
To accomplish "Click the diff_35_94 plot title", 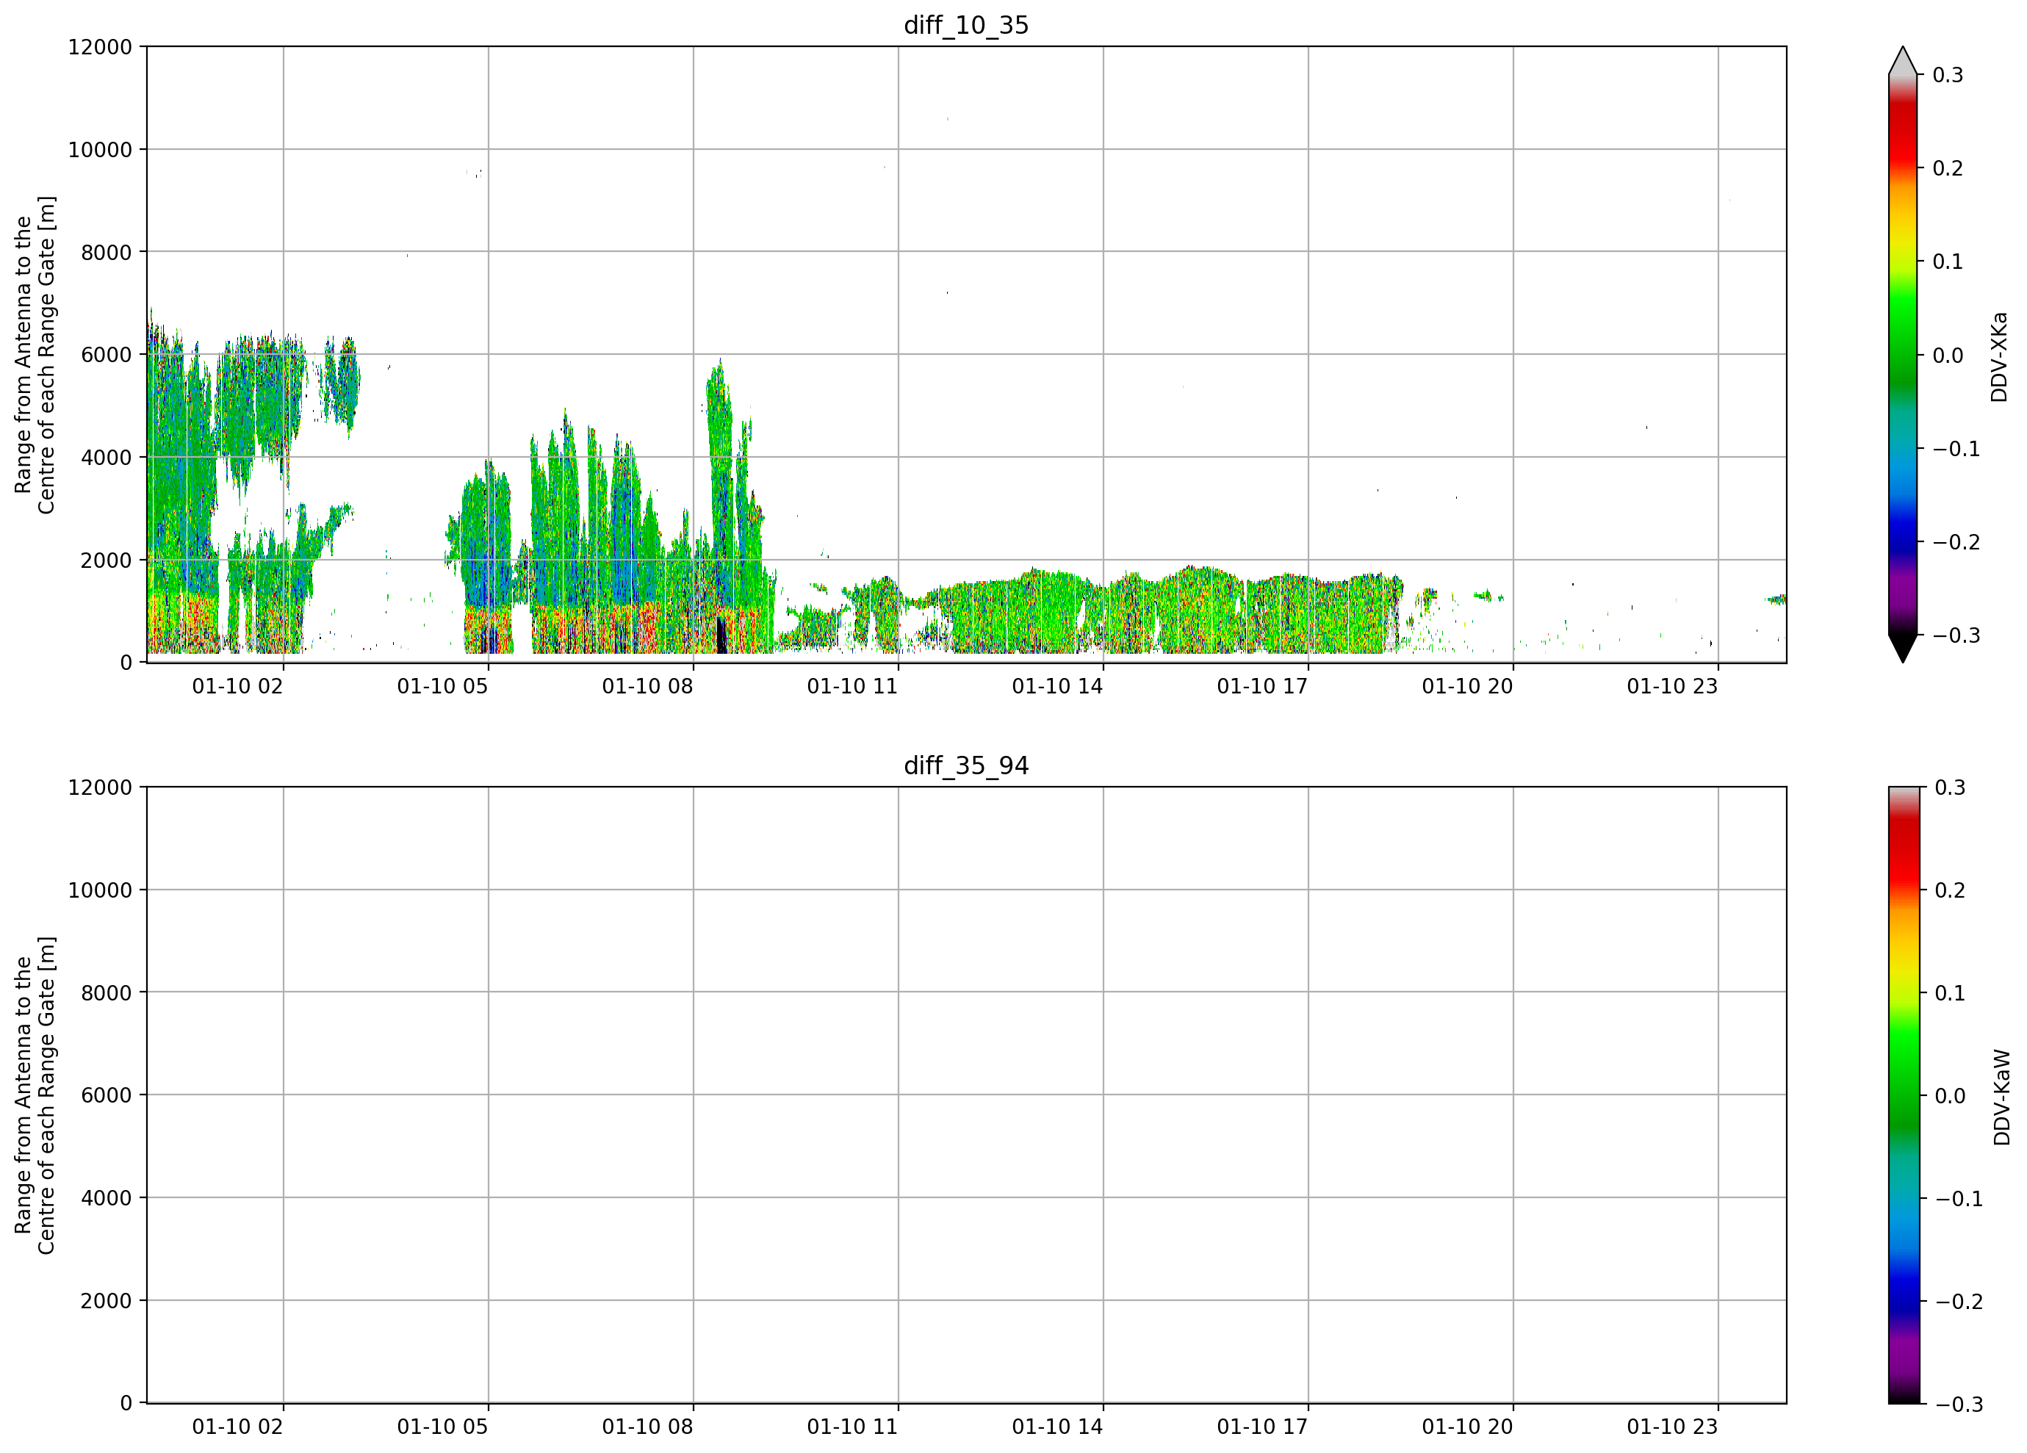I will tap(966, 766).
